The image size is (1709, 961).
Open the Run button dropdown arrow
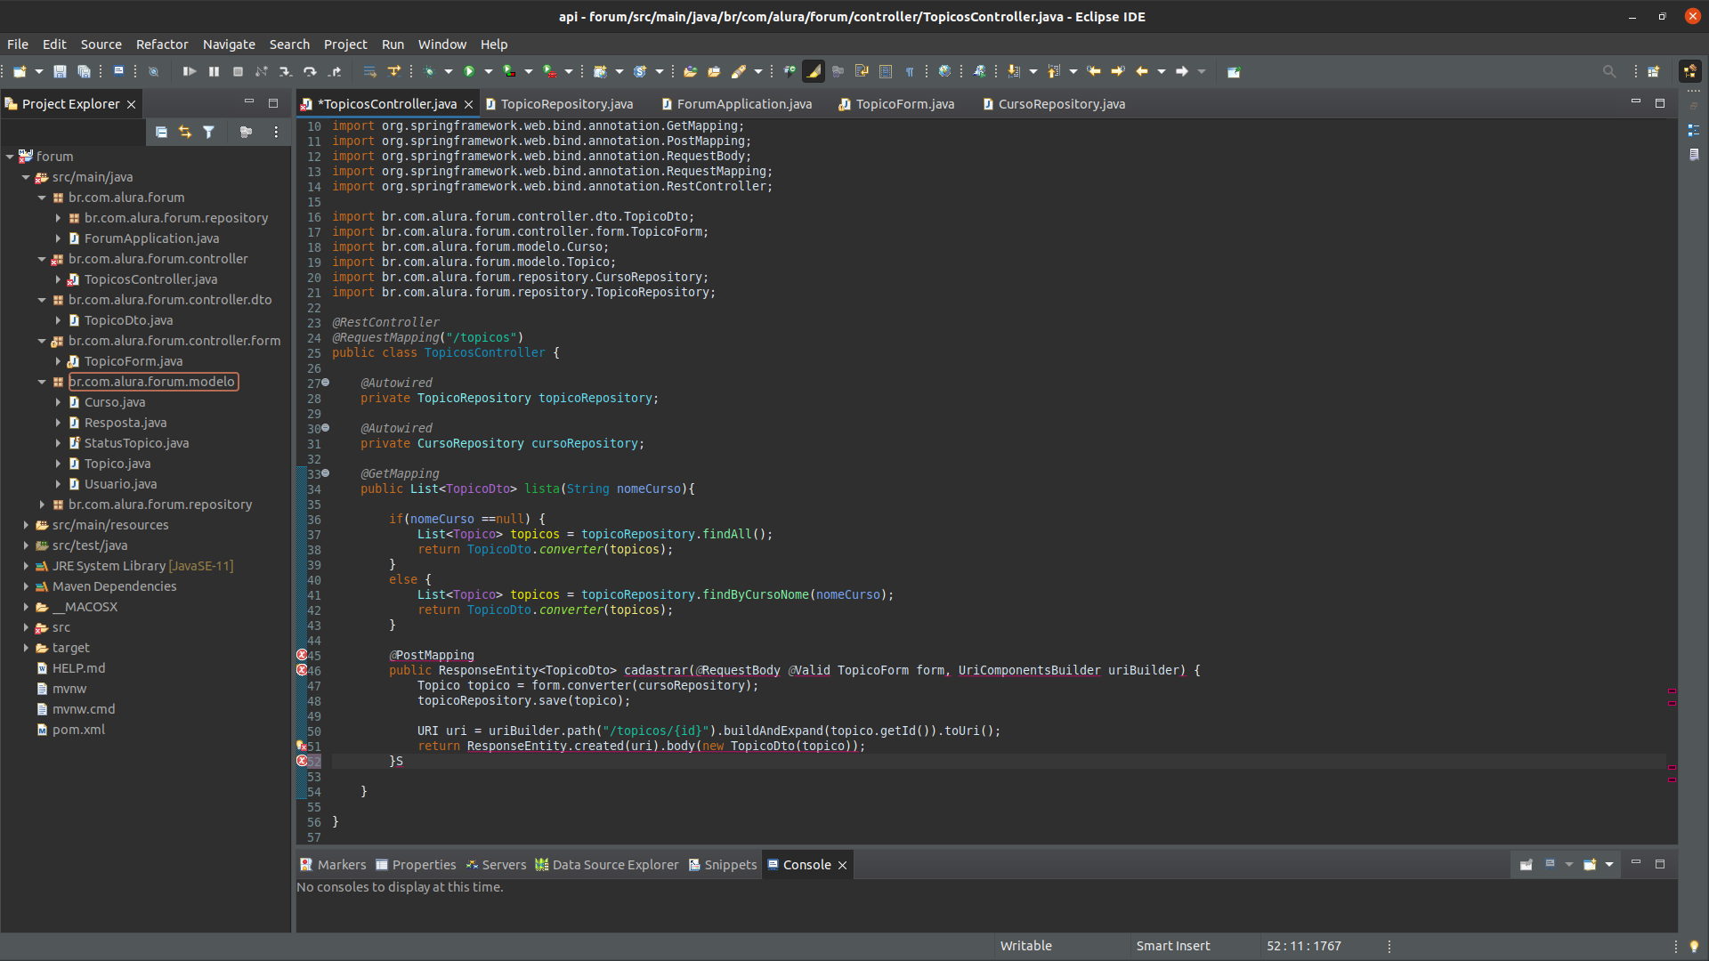pos(489,71)
